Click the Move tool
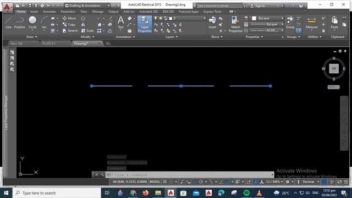Screen dimensions: 352x198 coord(69,18)
